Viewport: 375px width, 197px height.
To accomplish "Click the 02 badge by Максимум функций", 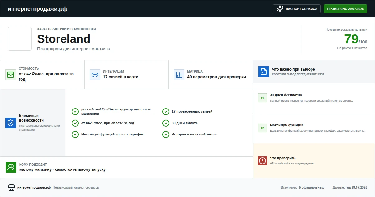I will click(262, 128).
